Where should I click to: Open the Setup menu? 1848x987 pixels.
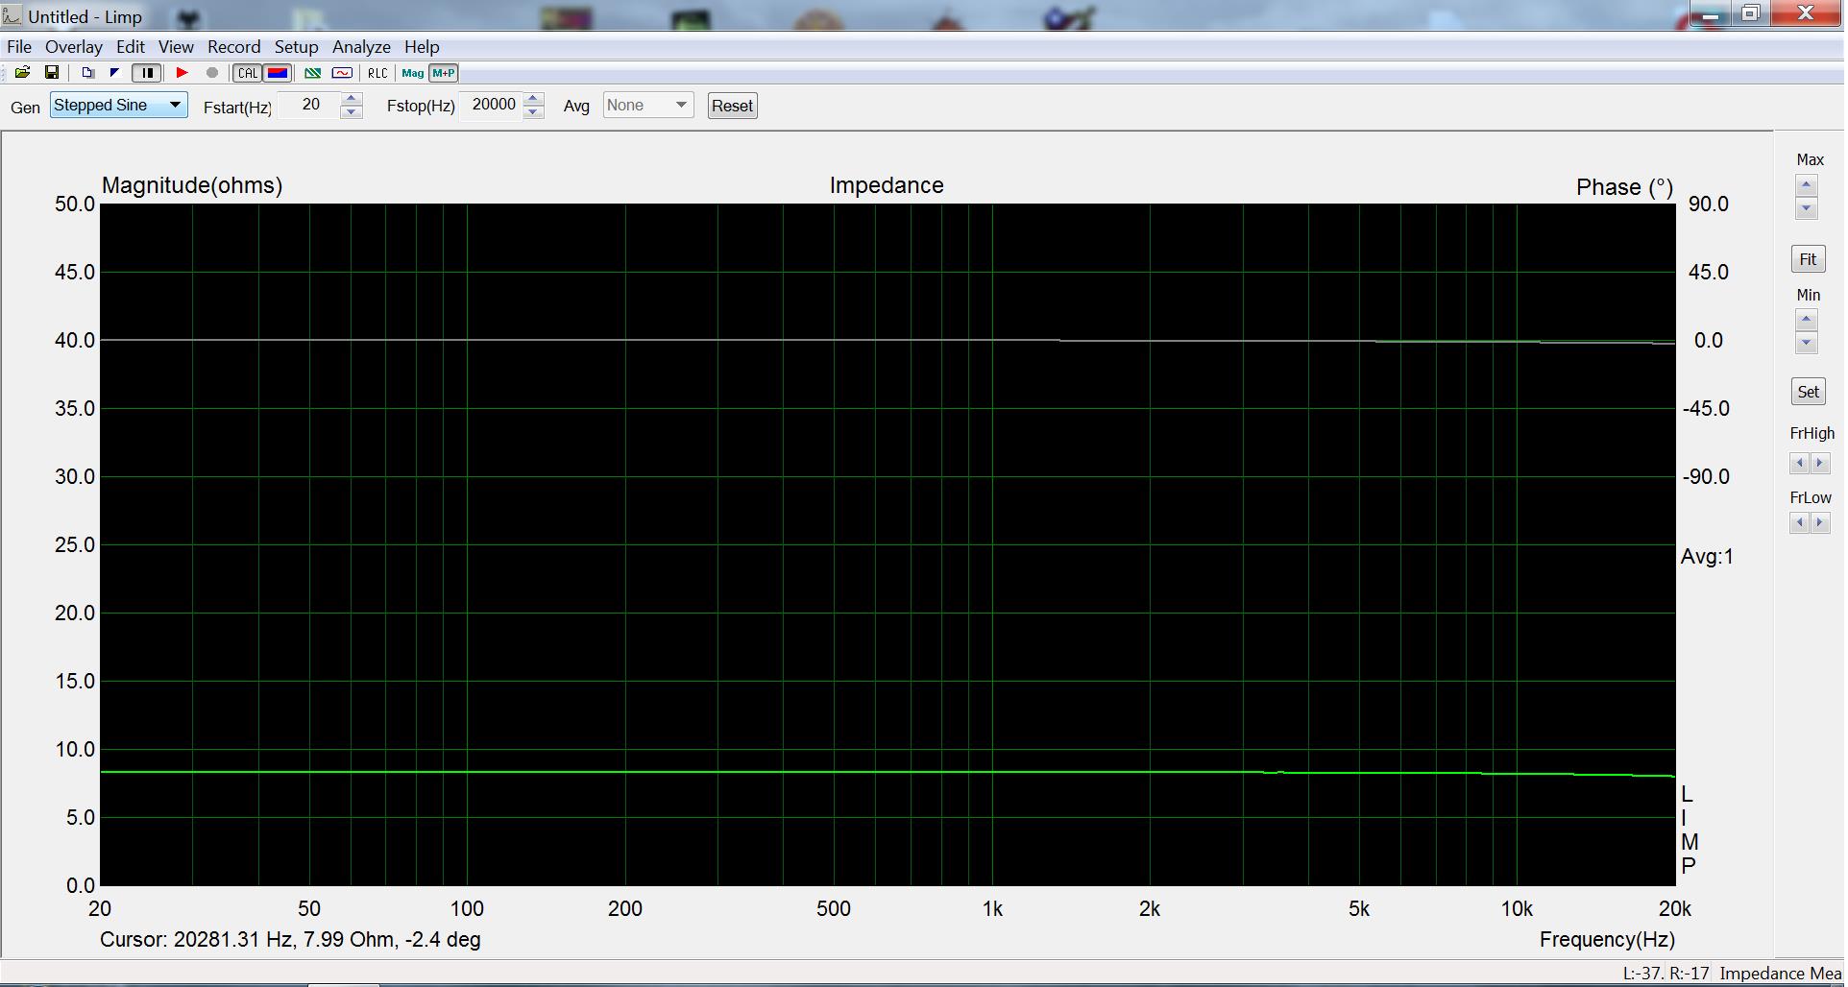tap(296, 46)
